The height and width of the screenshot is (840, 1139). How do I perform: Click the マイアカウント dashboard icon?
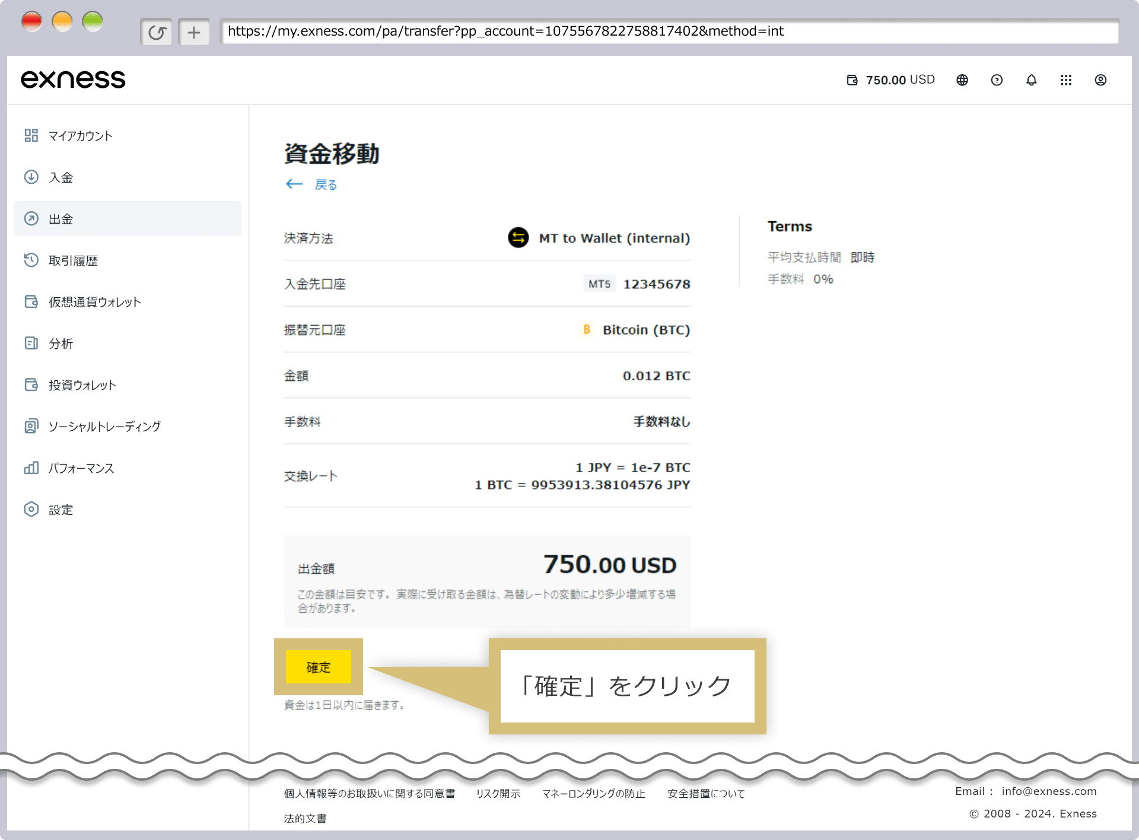click(x=31, y=135)
